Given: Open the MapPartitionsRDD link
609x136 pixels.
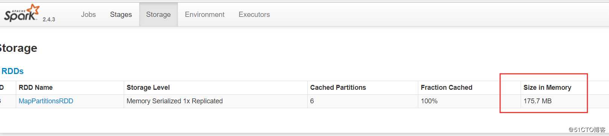Looking at the screenshot, I should 46,101.
